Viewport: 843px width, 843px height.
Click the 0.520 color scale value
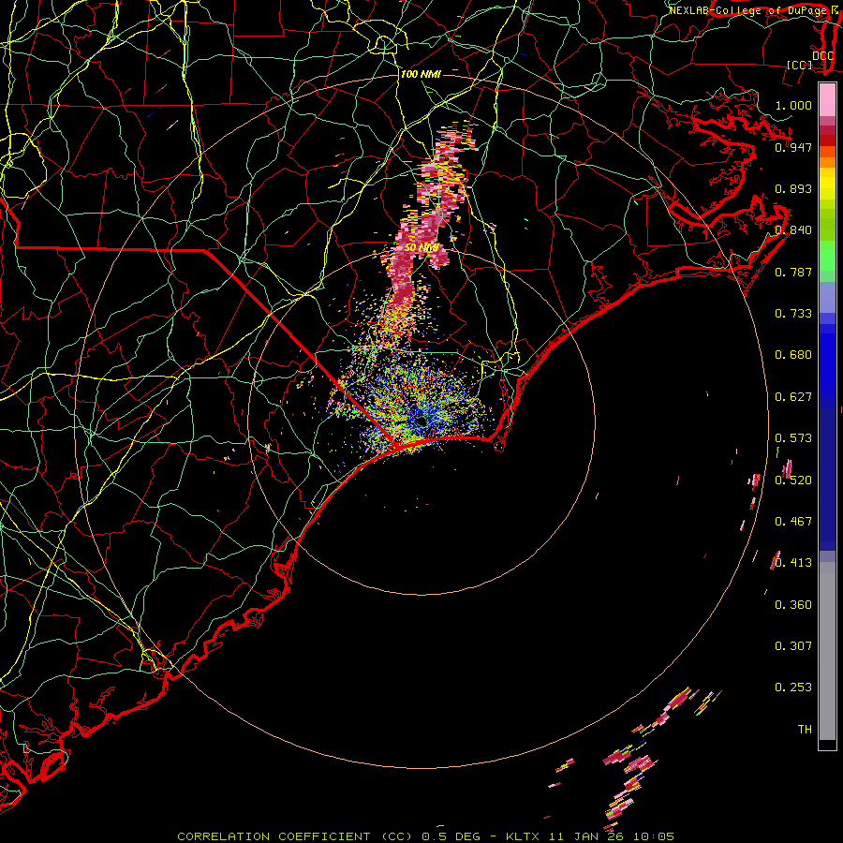[793, 481]
